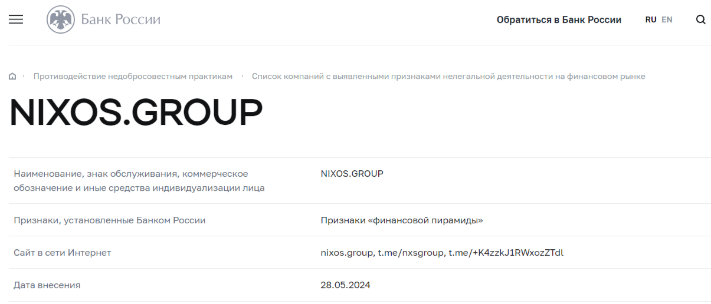Open Список компаний с выявленными признаками breadcrumb
This screenshot has height=304, width=711.
(448, 77)
